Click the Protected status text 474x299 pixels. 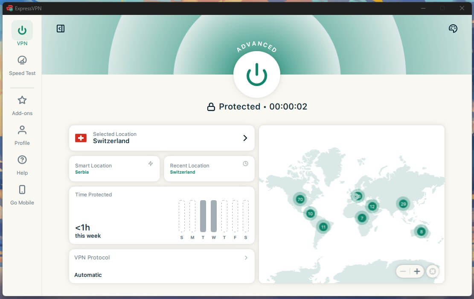(239, 106)
